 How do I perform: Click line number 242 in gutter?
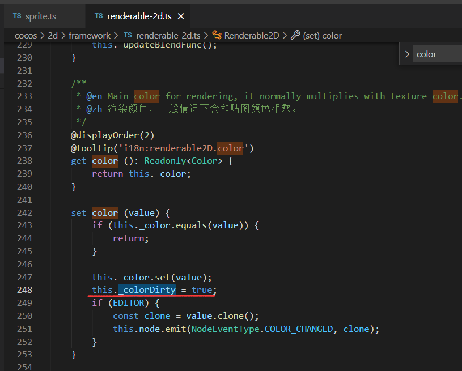25,213
